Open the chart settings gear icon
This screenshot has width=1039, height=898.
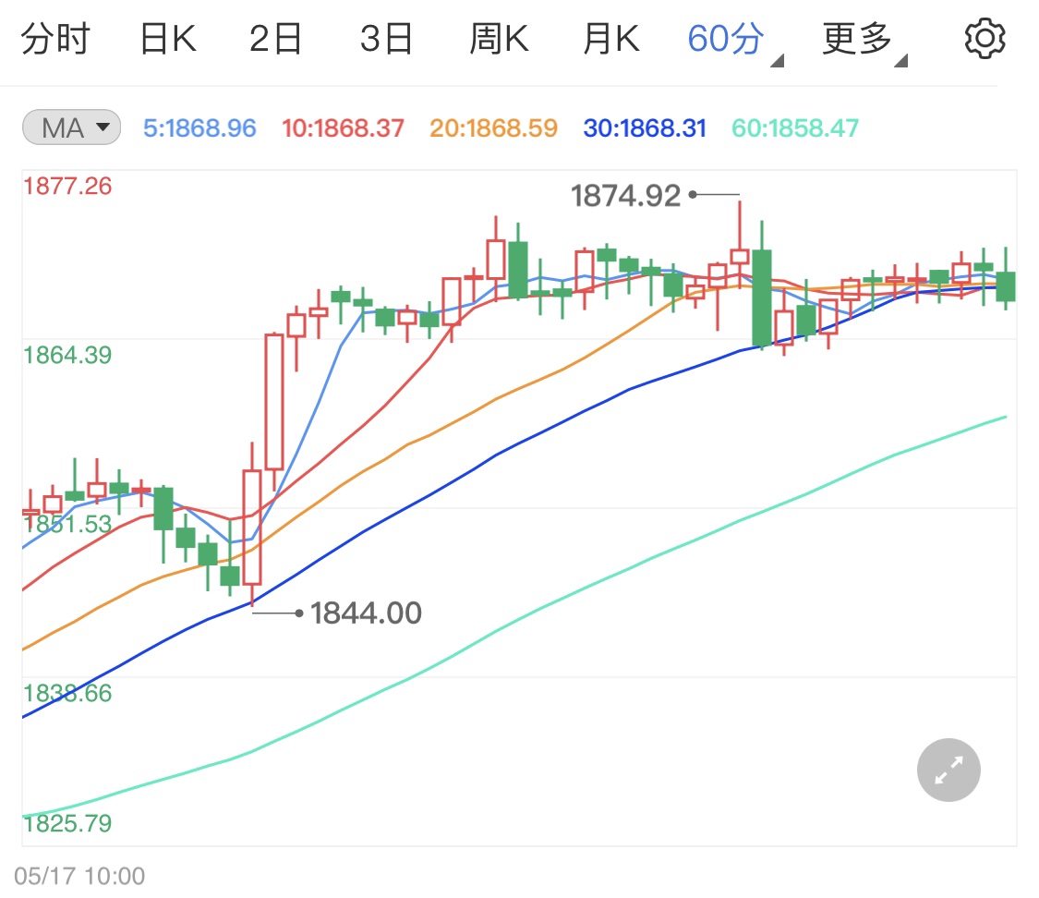985,37
